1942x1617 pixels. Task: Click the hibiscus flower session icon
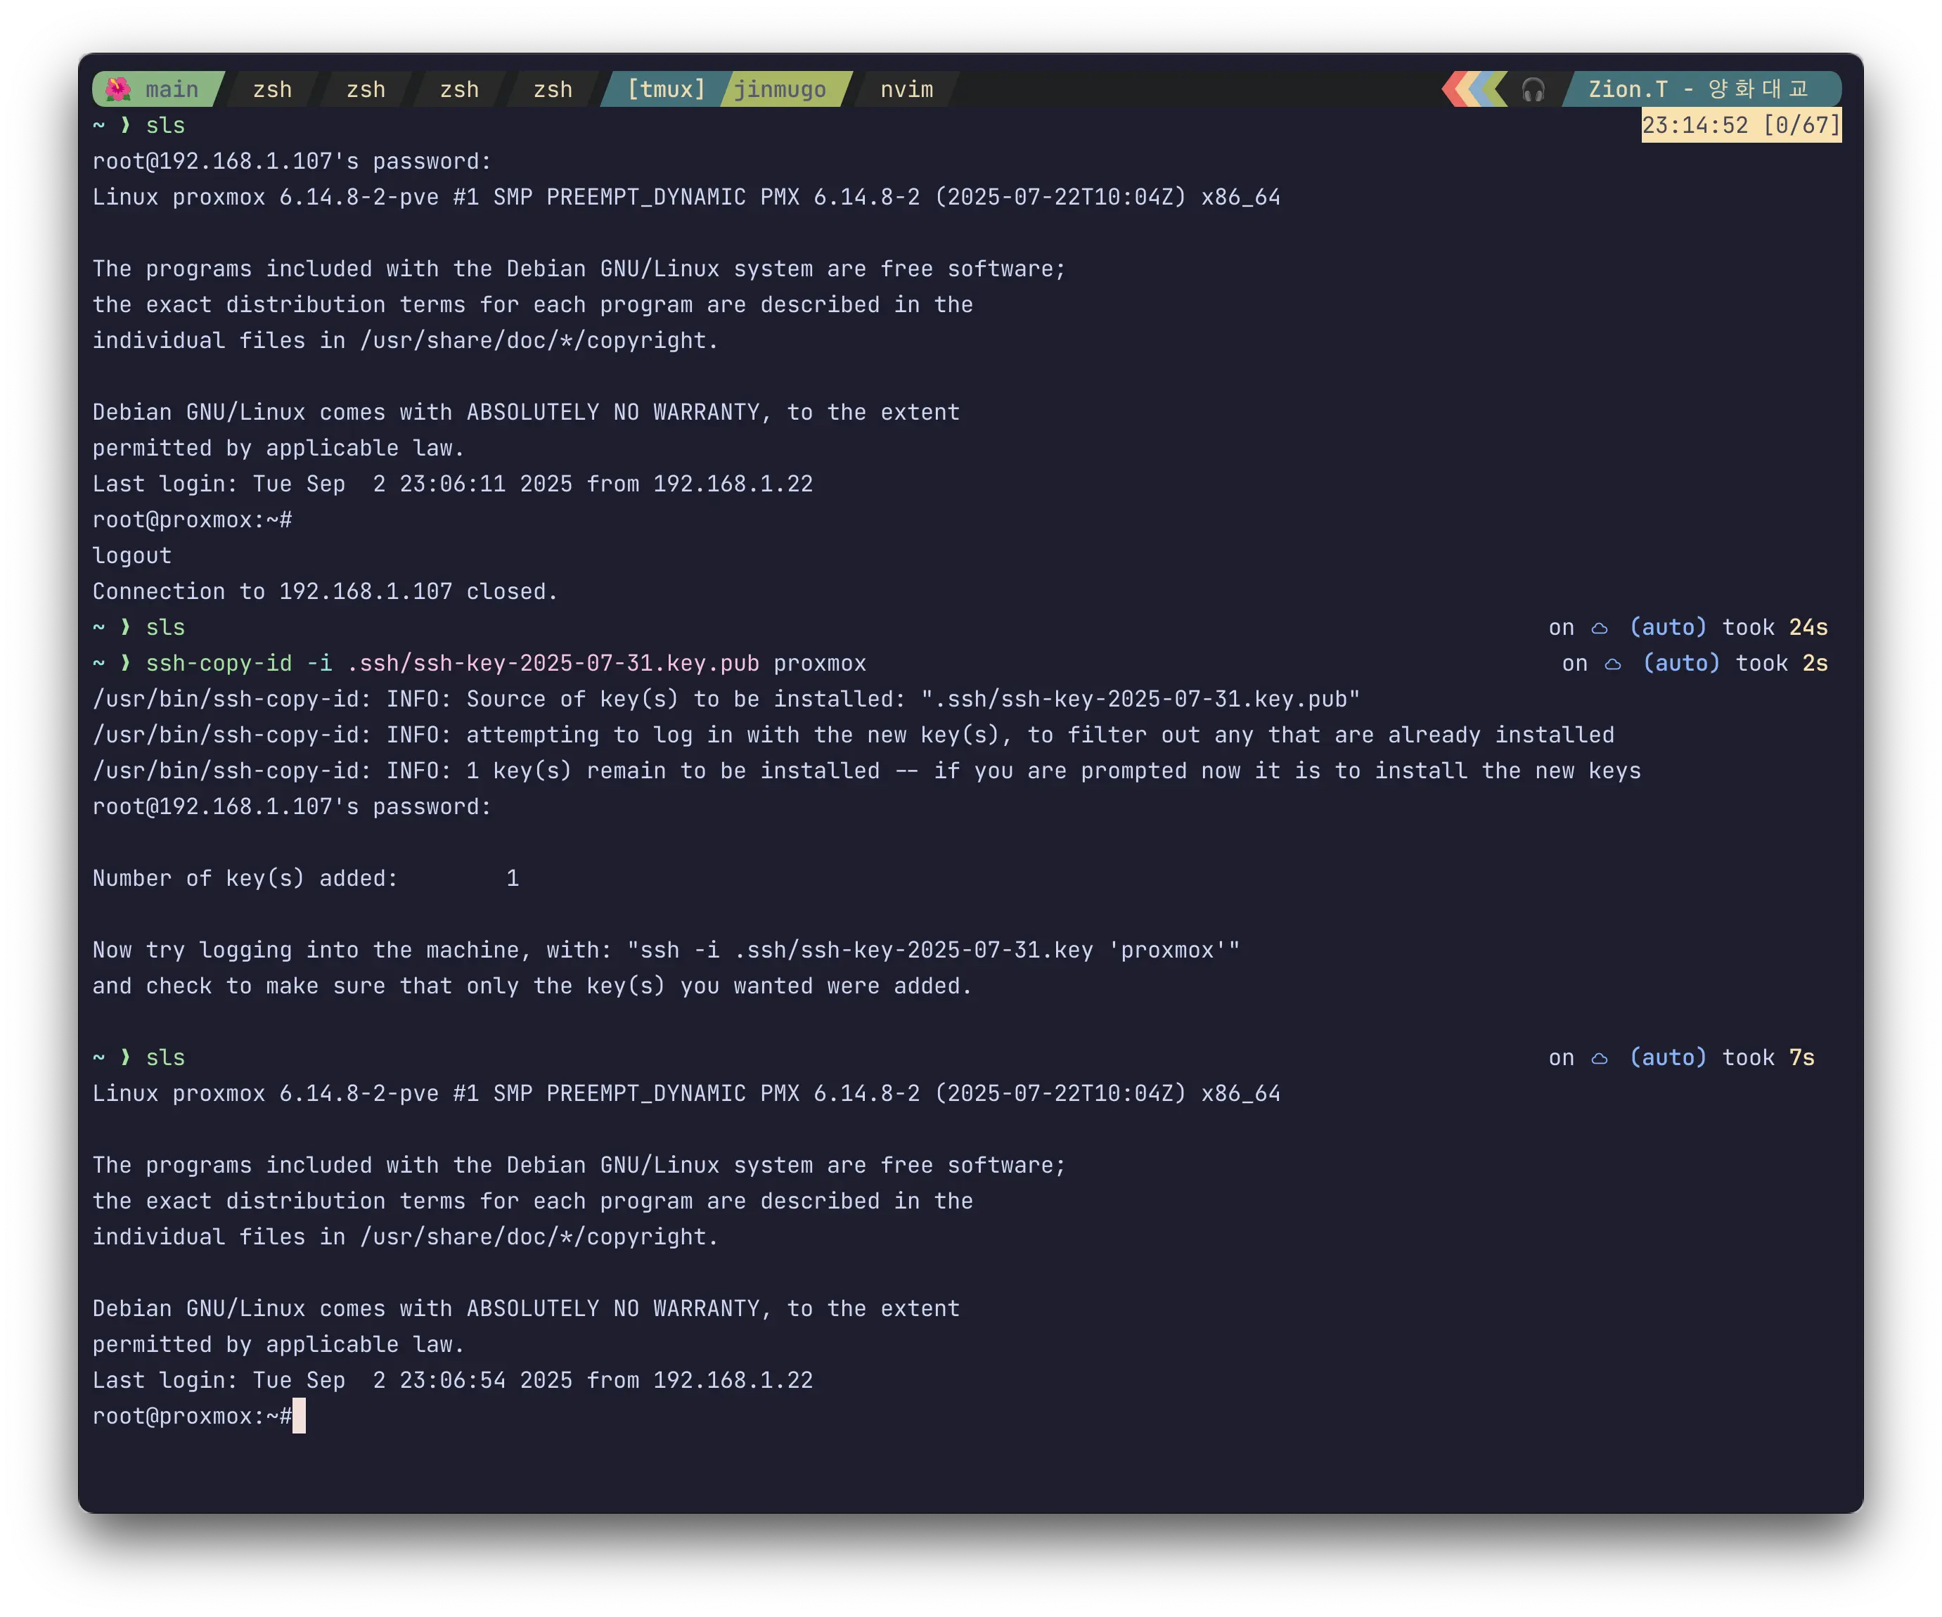[x=117, y=90]
